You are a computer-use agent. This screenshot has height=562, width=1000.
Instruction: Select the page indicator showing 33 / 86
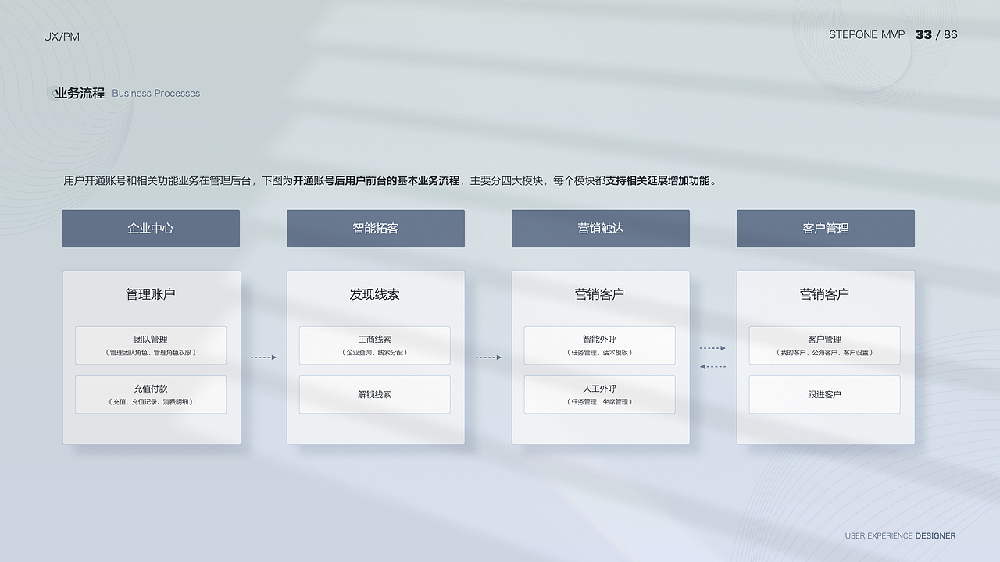[935, 34]
